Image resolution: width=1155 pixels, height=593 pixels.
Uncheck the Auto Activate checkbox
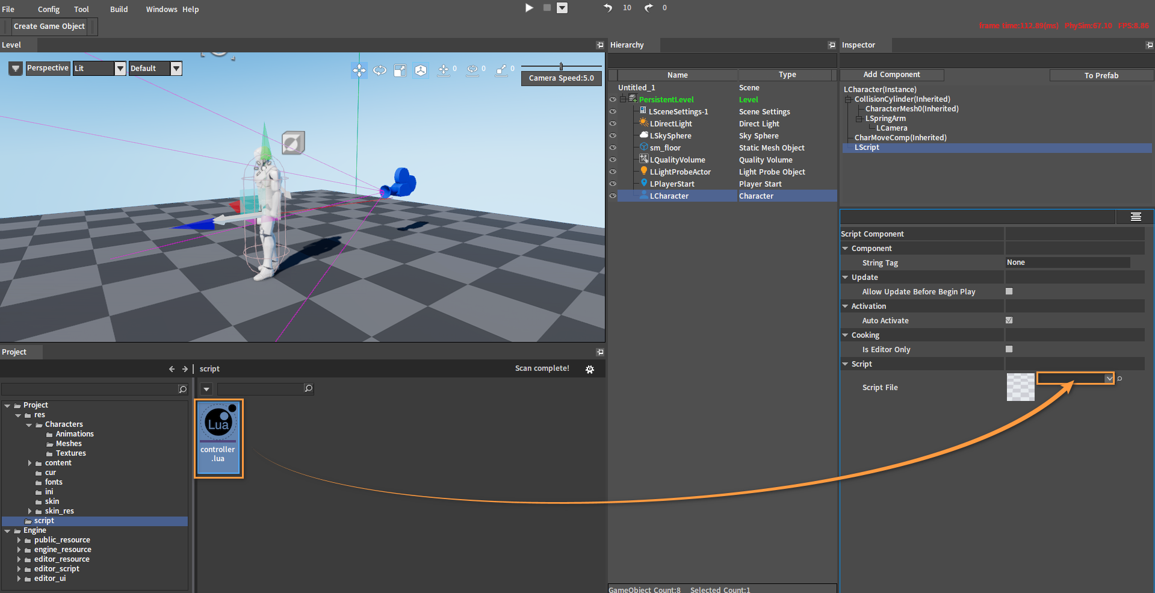click(x=1009, y=320)
